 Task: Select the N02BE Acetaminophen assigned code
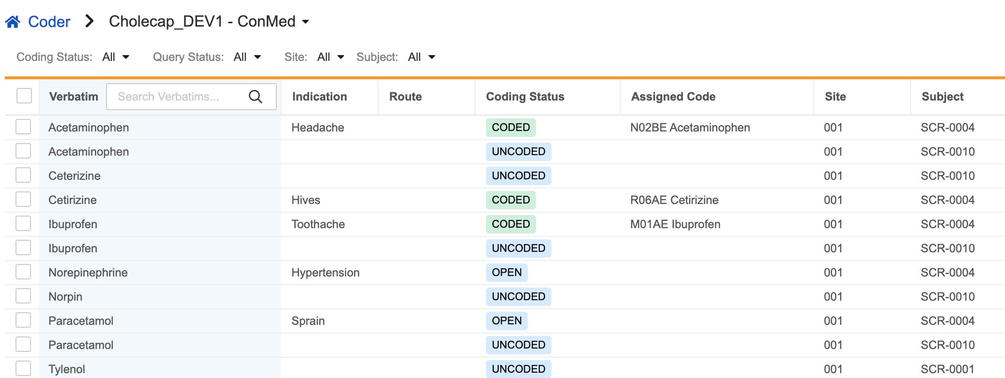[x=690, y=128]
